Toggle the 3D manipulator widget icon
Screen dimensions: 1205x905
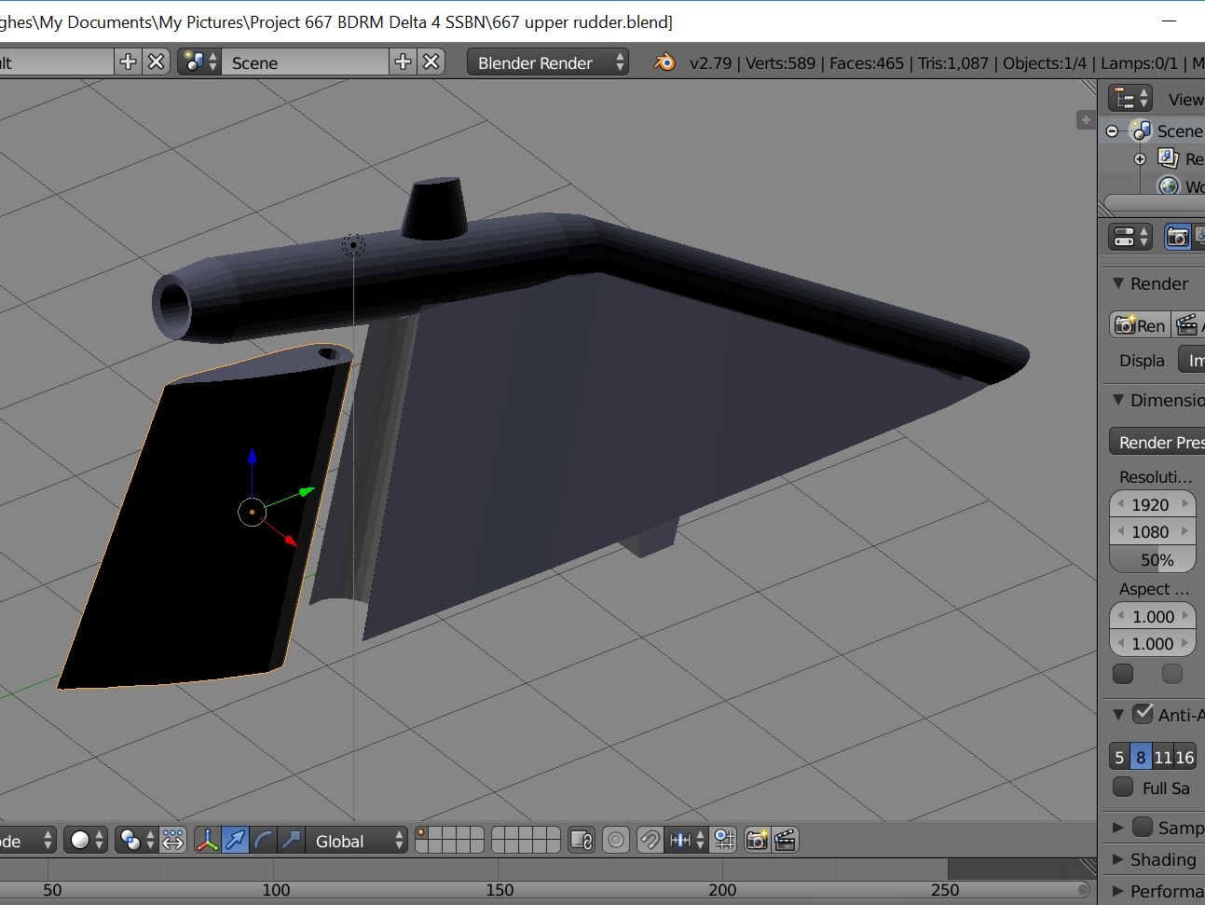[207, 841]
